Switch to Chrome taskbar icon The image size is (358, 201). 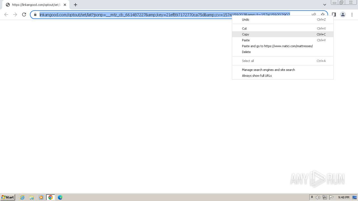pos(51,197)
